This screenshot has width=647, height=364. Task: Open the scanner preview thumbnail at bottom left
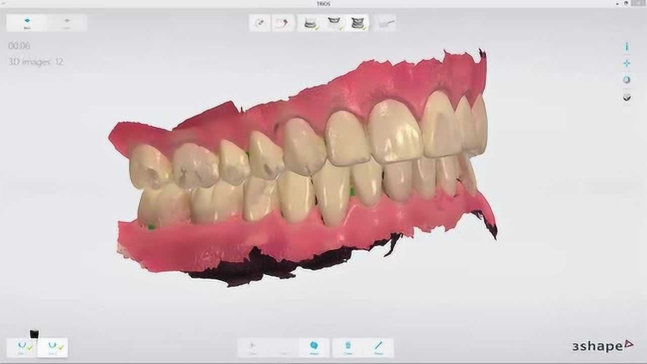point(33,334)
